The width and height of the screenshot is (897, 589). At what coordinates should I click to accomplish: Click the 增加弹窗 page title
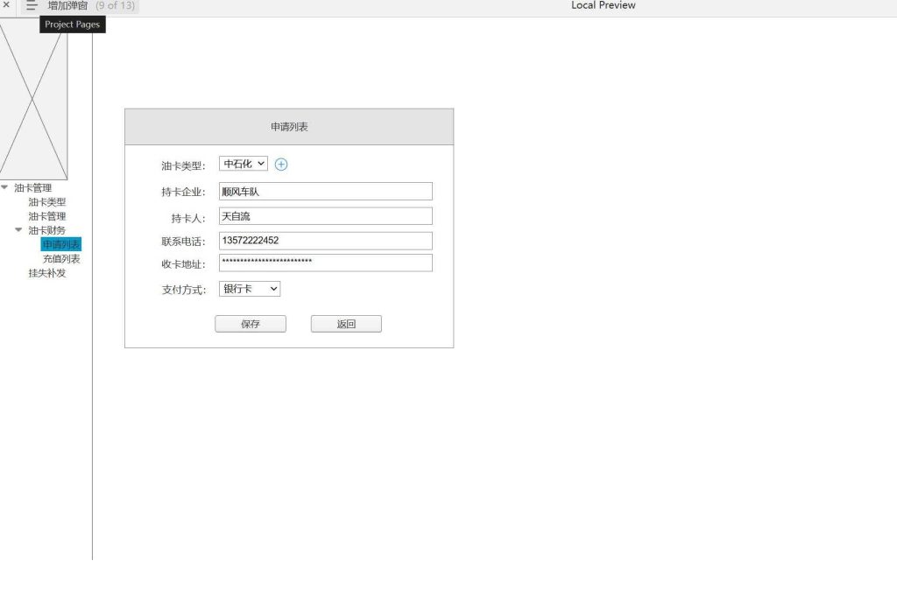pyautogui.click(x=67, y=5)
